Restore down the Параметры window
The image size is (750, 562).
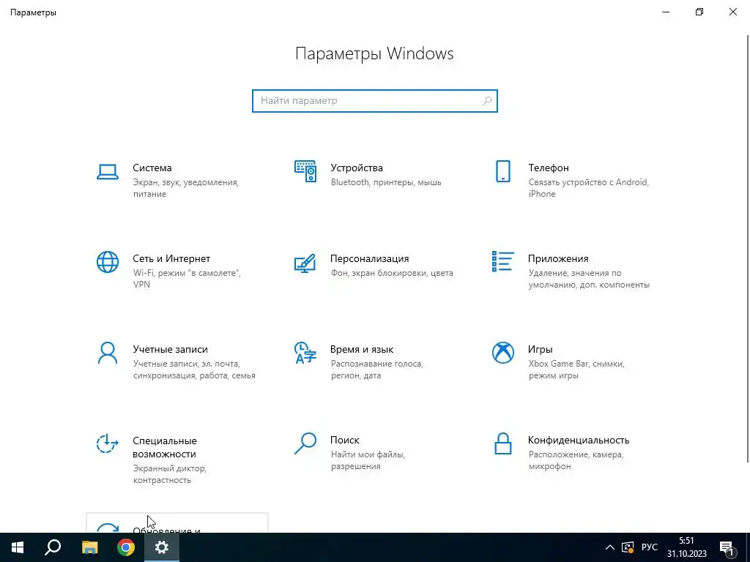click(x=699, y=12)
